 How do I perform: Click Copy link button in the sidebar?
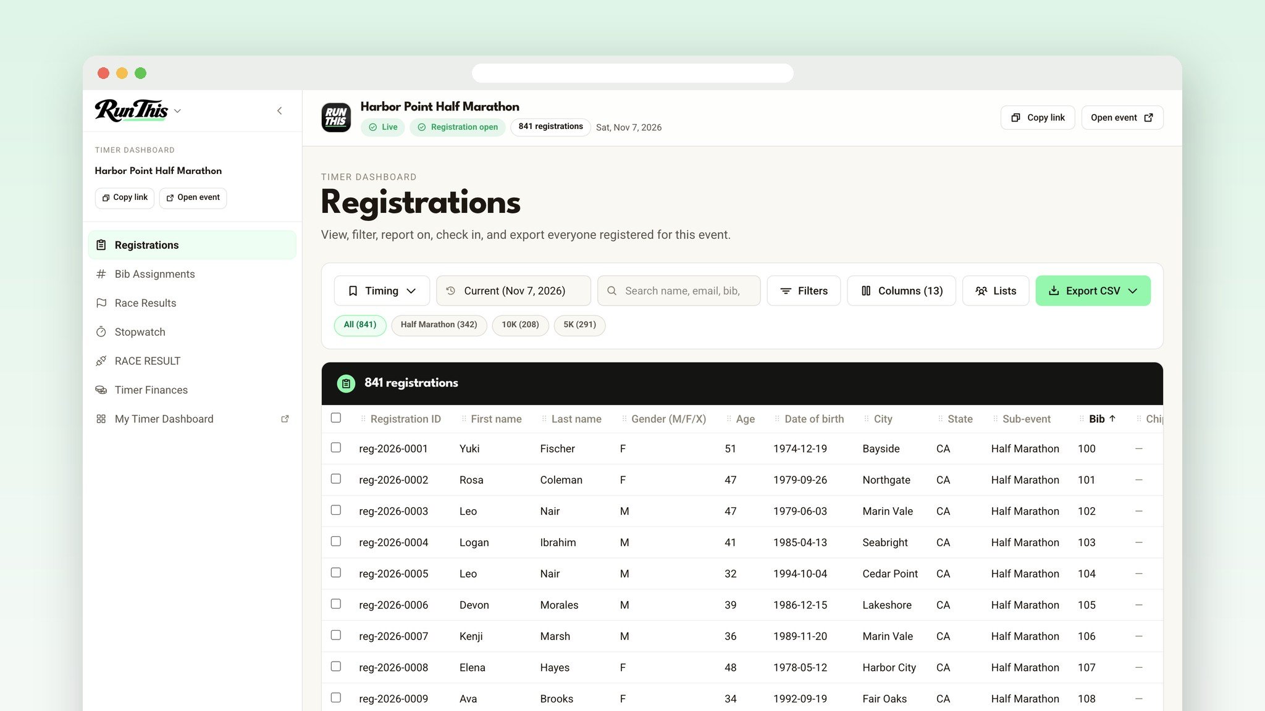click(x=125, y=198)
